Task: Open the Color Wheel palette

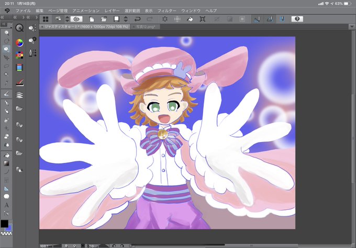Action: (19, 43)
